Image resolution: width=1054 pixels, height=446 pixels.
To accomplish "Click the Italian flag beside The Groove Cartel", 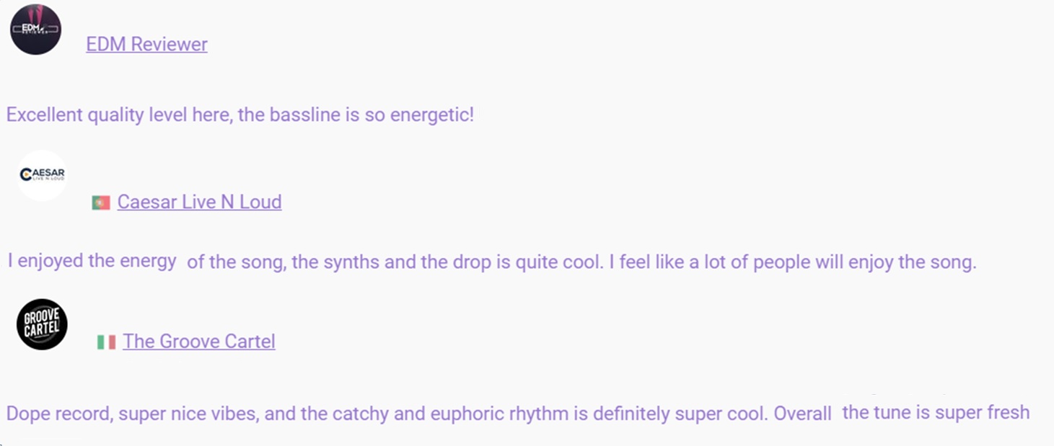I will [106, 342].
